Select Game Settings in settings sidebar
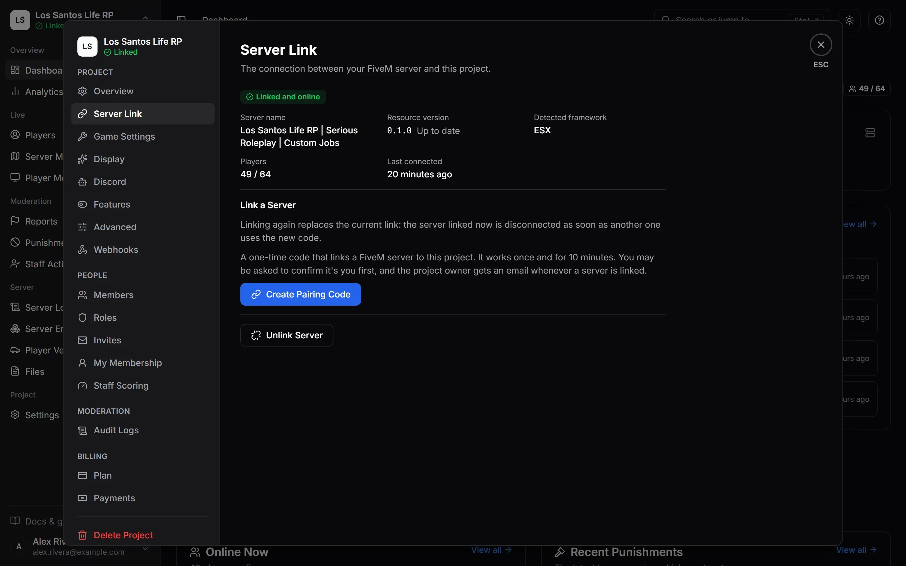This screenshot has height=566, width=906. point(142,136)
